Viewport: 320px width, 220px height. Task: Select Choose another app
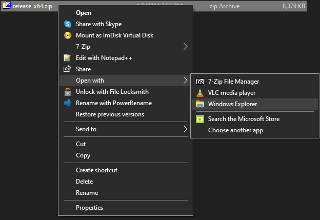[x=235, y=130]
